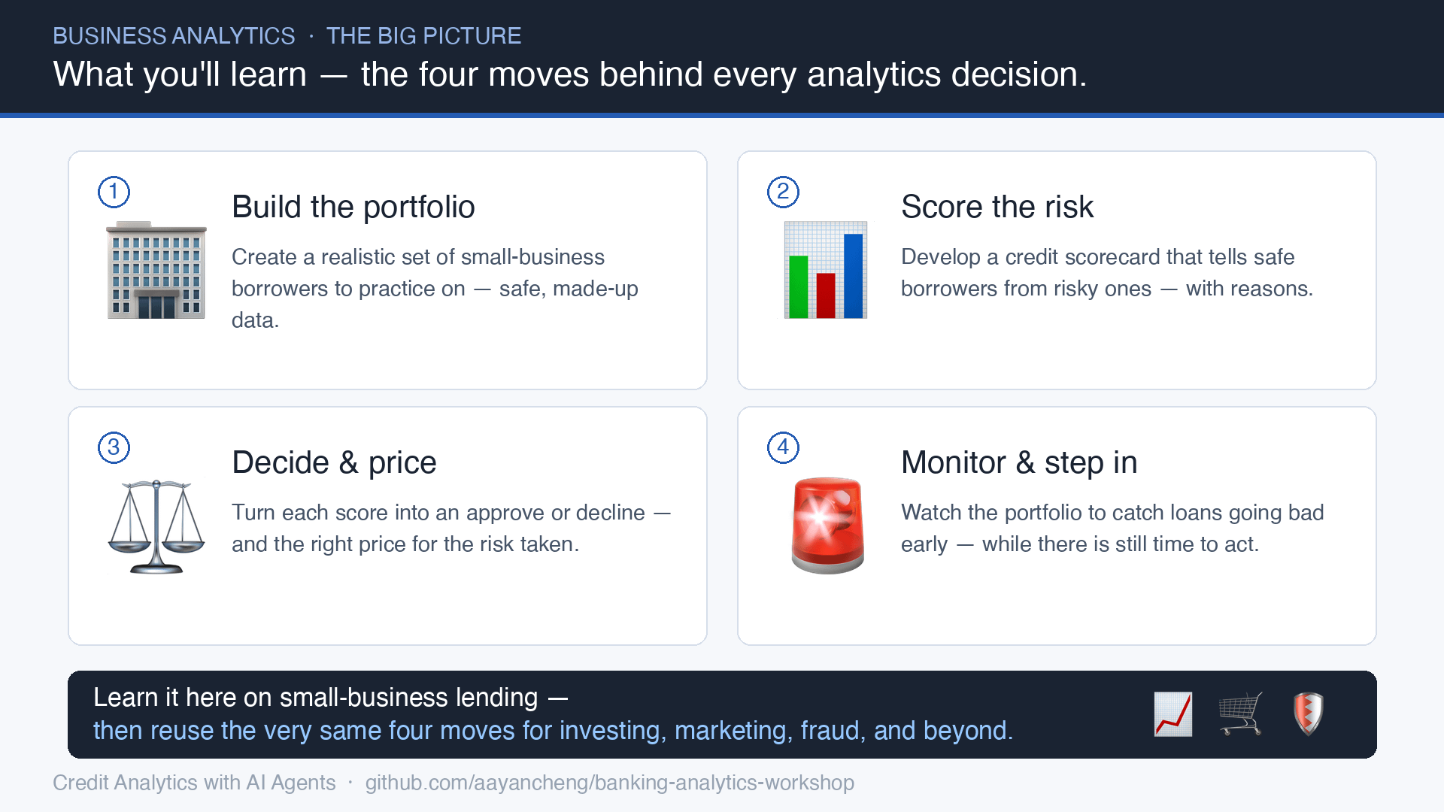The width and height of the screenshot is (1444, 812).
Task: Click 'BUSINESS ANALYTICS' header label
Action: (174, 35)
